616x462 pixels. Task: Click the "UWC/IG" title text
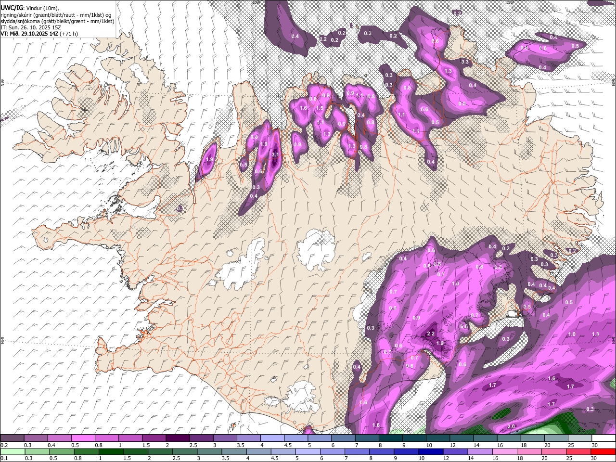(12, 8)
